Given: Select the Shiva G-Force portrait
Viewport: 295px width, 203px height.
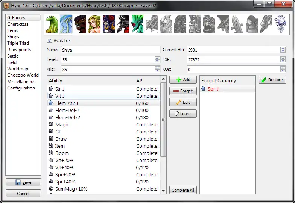Looking at the screenshot, I should pos(65,24).
